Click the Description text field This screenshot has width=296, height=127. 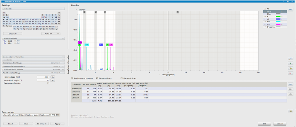click(x=31, y=115)
